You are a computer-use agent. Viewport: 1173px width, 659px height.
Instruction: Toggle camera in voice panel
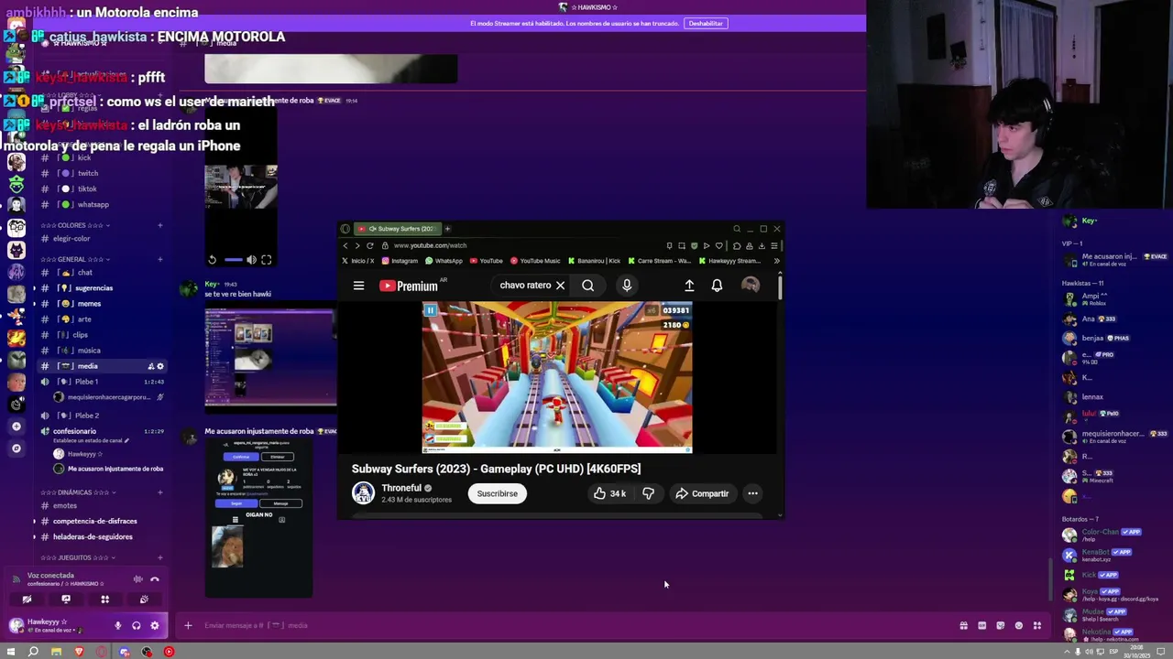click(27, 600)
